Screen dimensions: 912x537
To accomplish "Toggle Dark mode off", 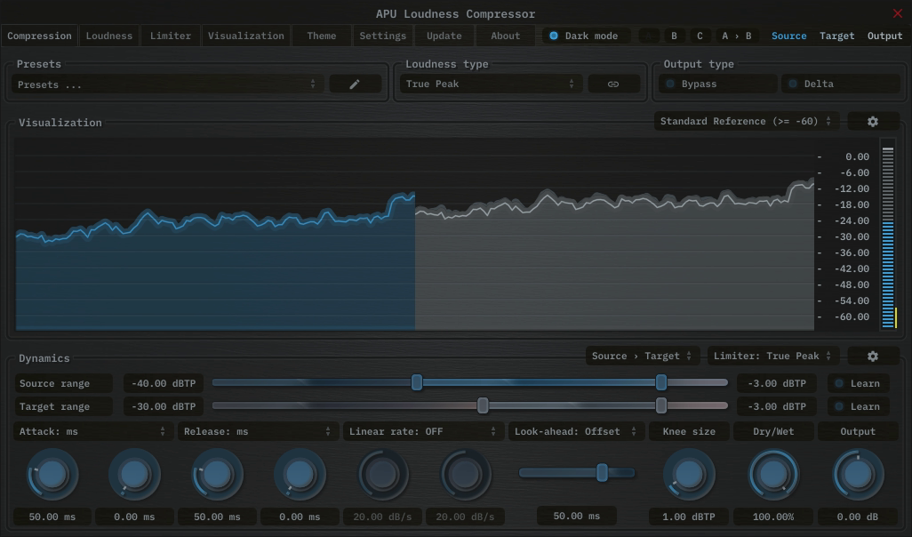I will pos(588,36).
